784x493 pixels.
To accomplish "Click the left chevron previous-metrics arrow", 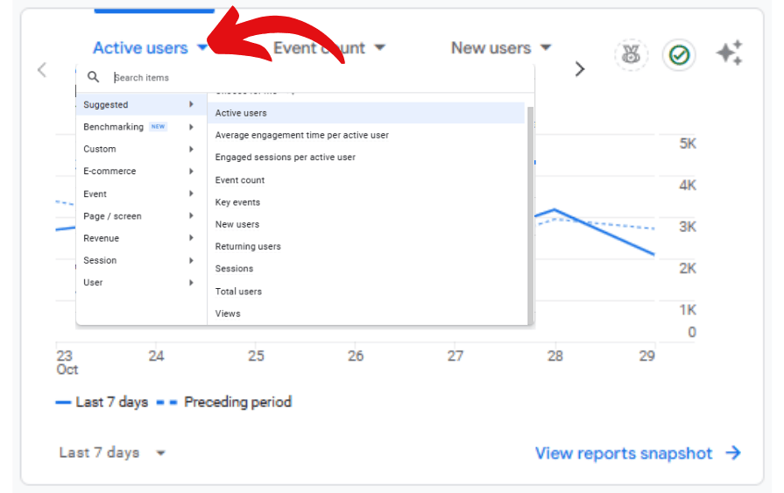I will (x=41, y=69).
